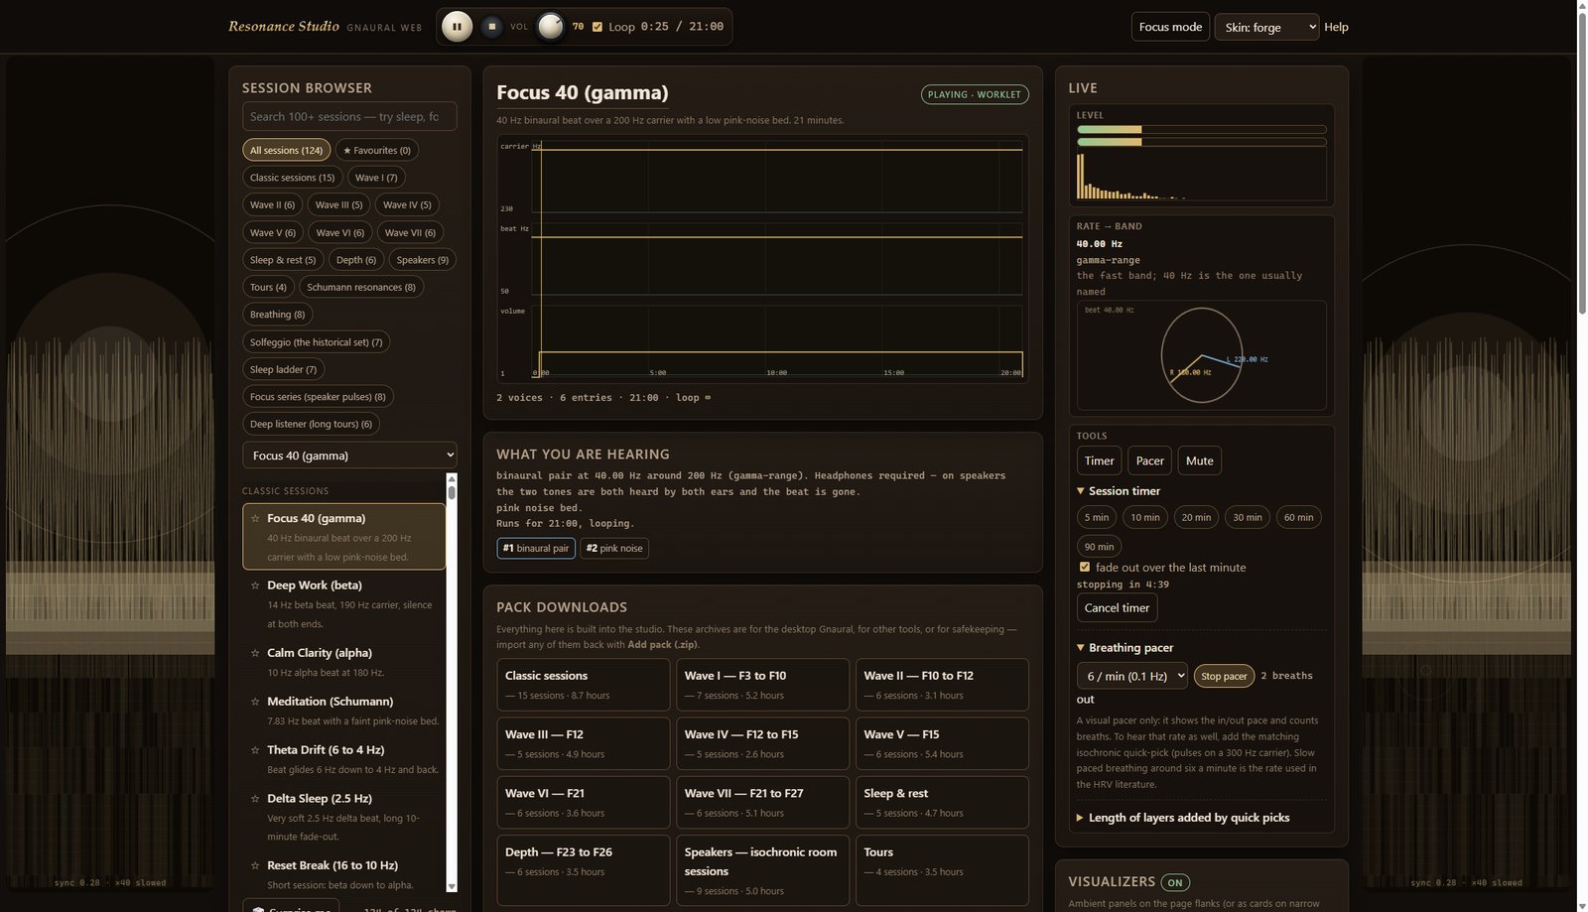Filter by Sleep ladder (7)
This screenshot has width=1588, height=912.
(283, 369)
